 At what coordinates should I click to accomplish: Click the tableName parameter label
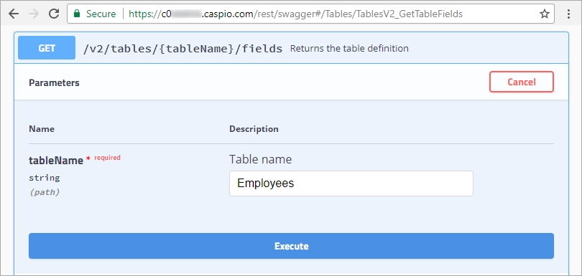[56, 161]
